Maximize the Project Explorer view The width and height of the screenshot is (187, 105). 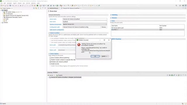45,8
